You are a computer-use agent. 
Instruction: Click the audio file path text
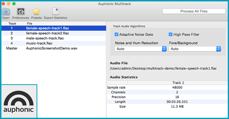pos(163,68)
